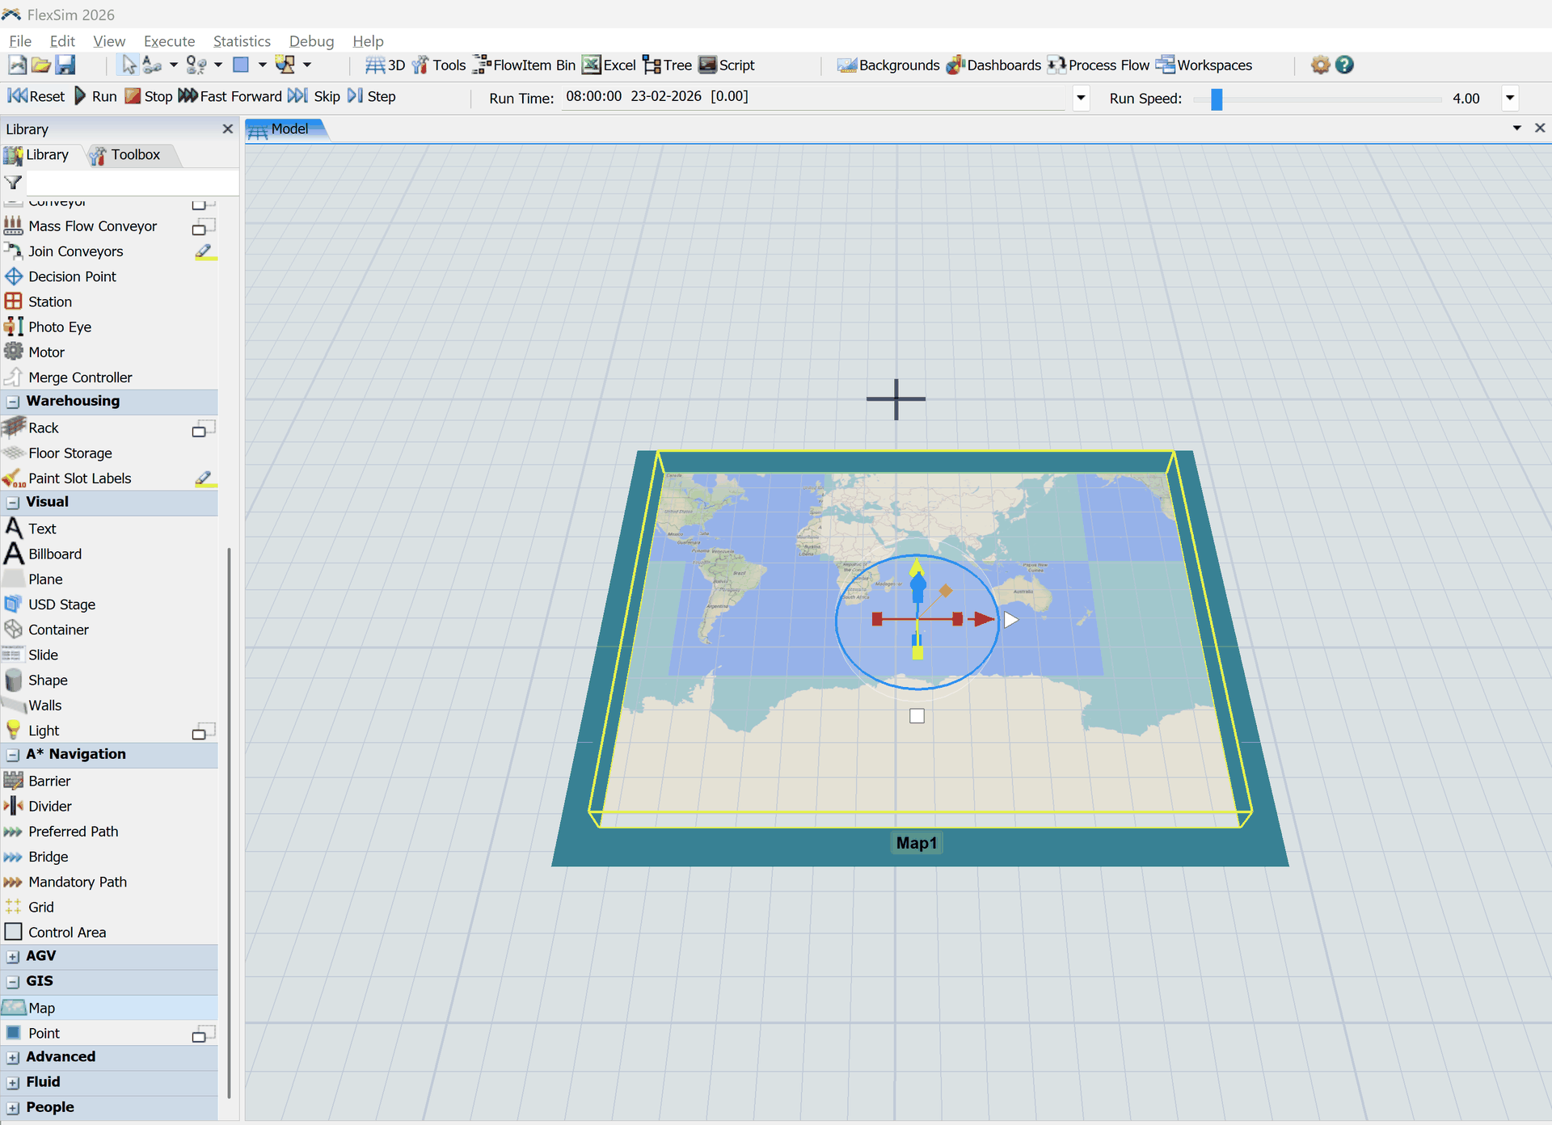Expand the AGV library group

pos(13,957)
